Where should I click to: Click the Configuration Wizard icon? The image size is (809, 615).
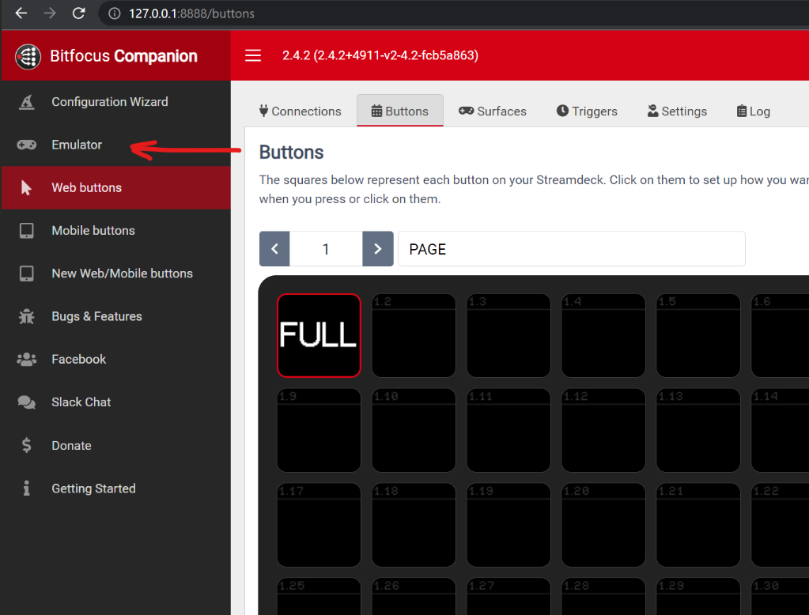(x=26, y=102)
